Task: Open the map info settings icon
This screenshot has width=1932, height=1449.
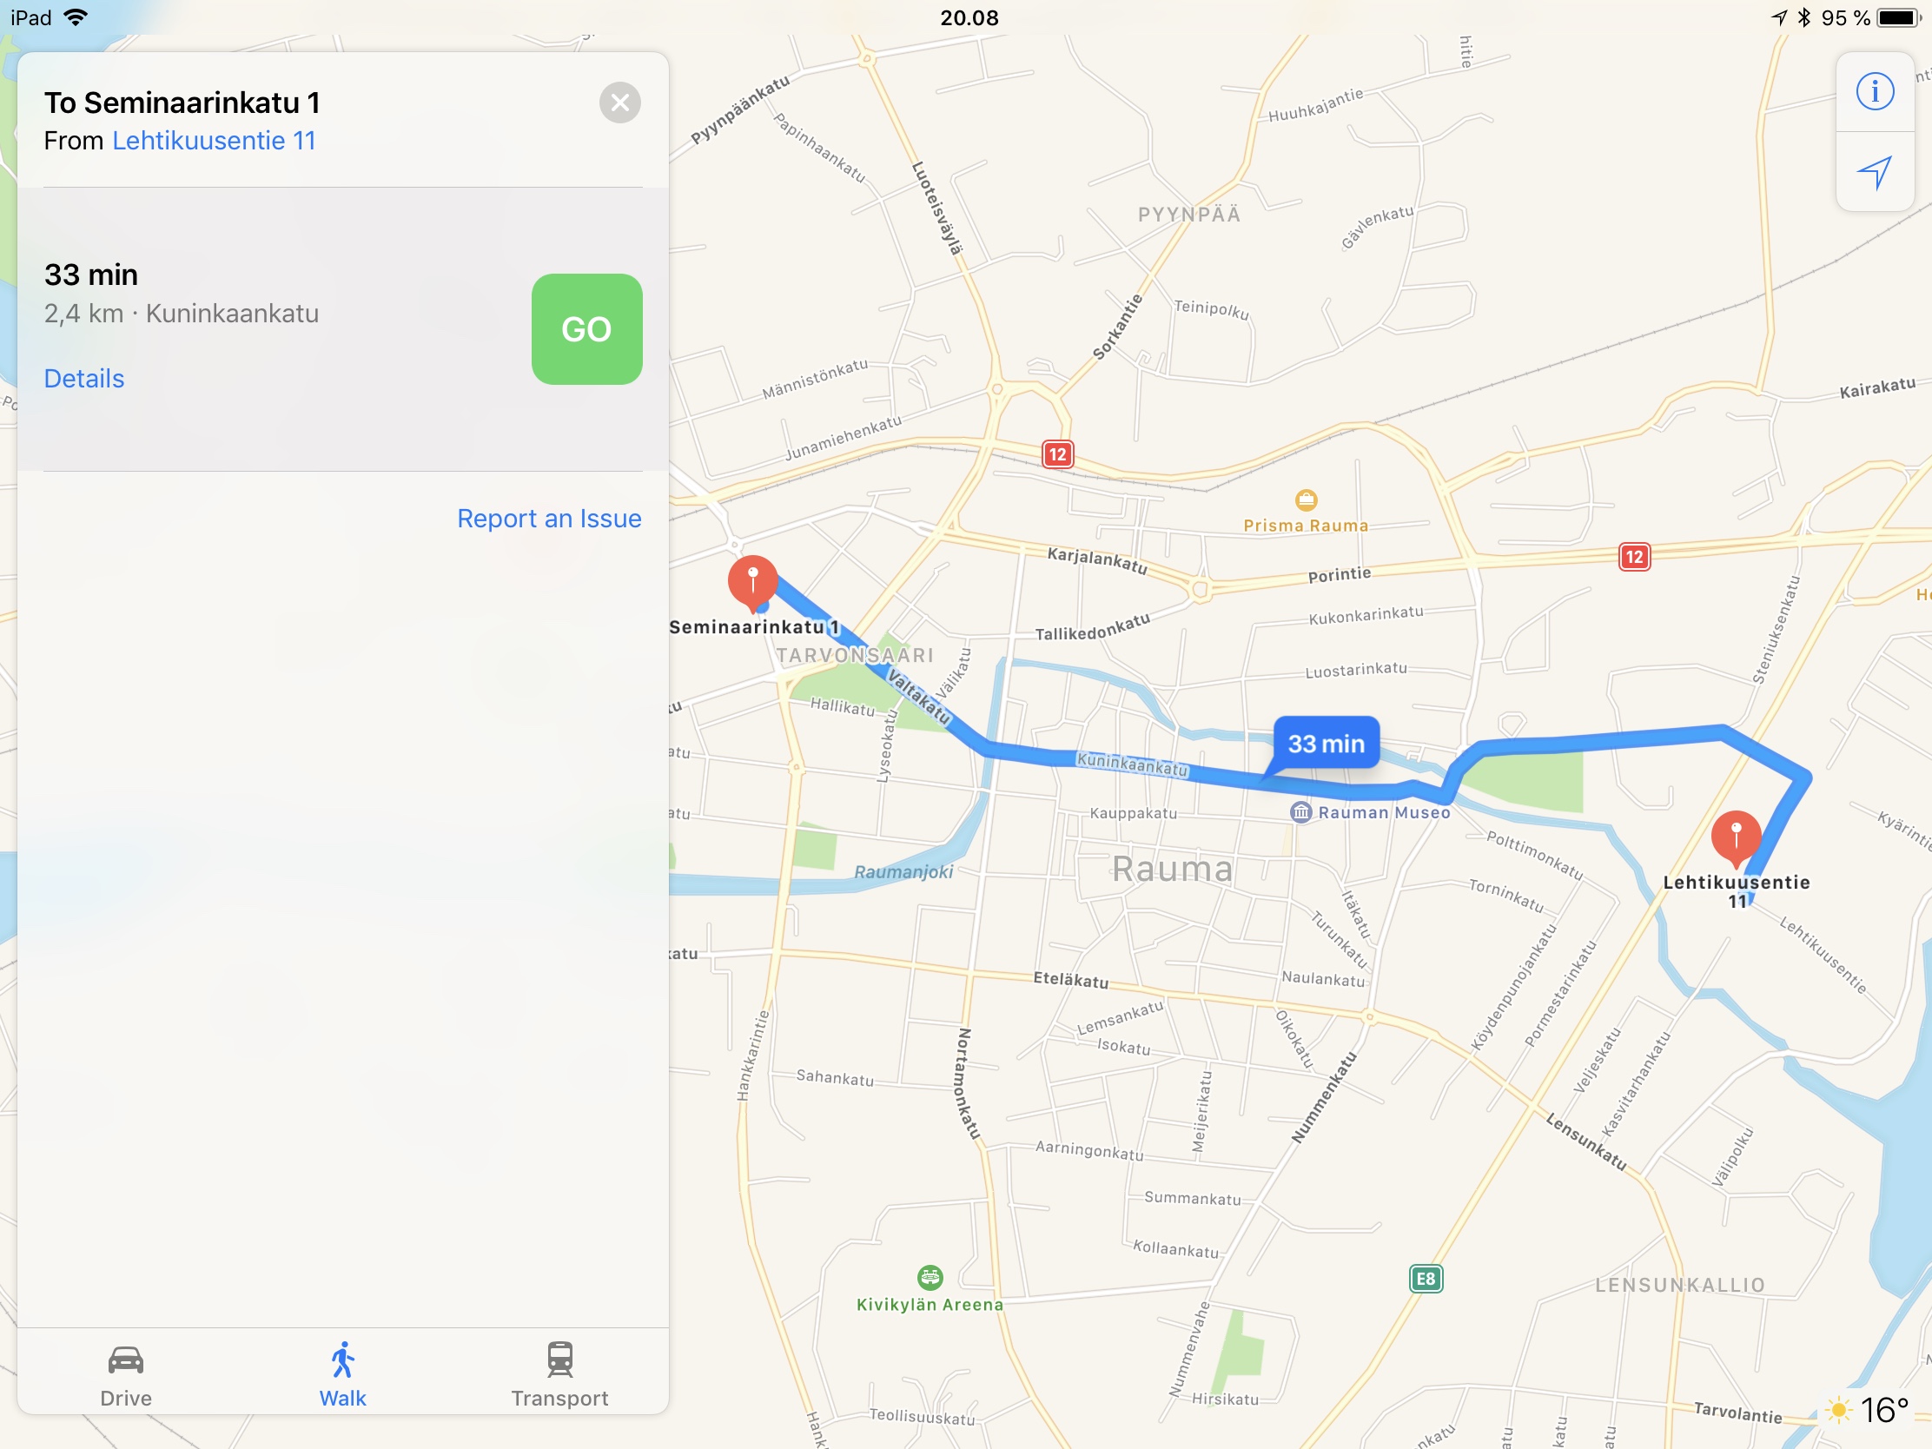Action: [x=1875, y=92]
